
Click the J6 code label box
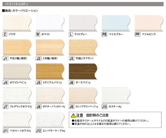[72, 82]
